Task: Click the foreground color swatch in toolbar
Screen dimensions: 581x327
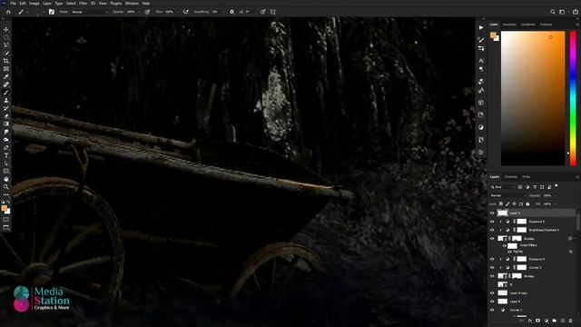Action: coord(5,208)
